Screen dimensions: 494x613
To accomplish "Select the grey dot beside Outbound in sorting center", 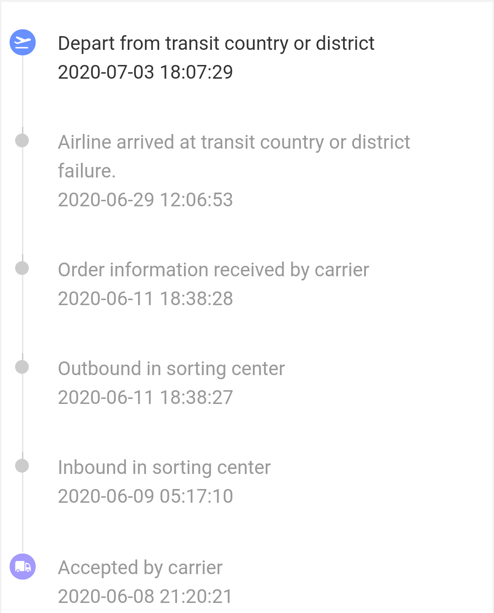I will 22,367.
